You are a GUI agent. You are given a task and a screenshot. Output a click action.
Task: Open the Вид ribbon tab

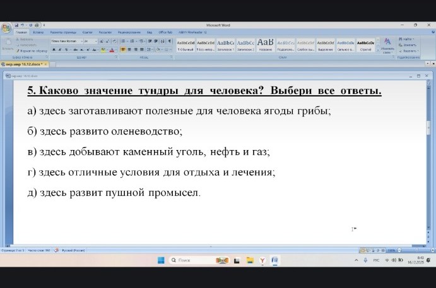tap(150, 32)
